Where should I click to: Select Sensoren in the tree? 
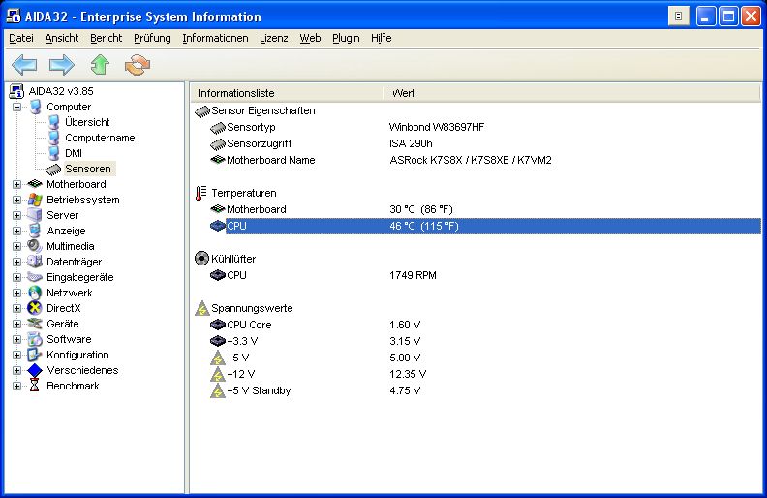tap(88, 169)
